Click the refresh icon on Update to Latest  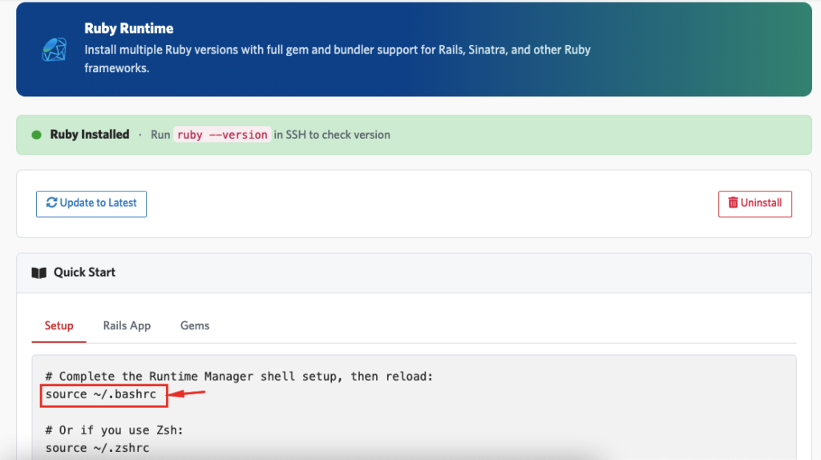[x=51, y=203]
